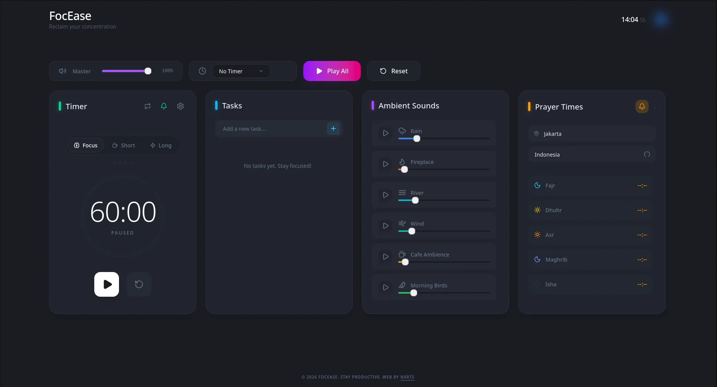Select the Focus timer mode

pyautogui.click(x=85, y=145)
